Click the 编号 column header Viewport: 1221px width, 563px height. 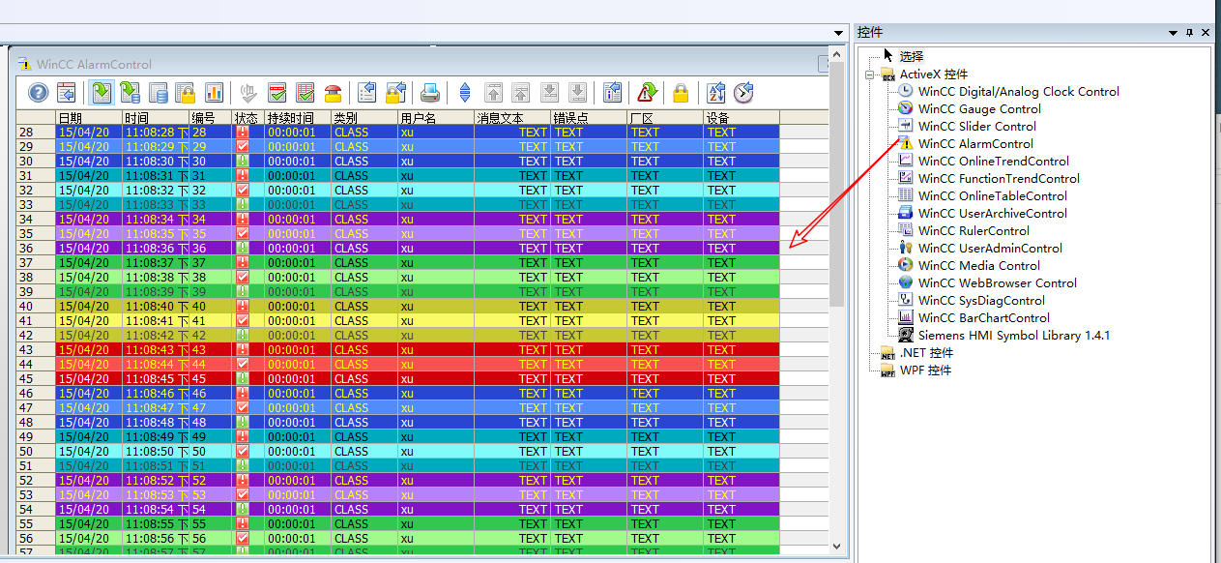211,117
